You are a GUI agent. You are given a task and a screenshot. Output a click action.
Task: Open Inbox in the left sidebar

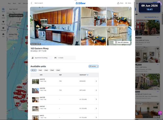tap(3, 35)
